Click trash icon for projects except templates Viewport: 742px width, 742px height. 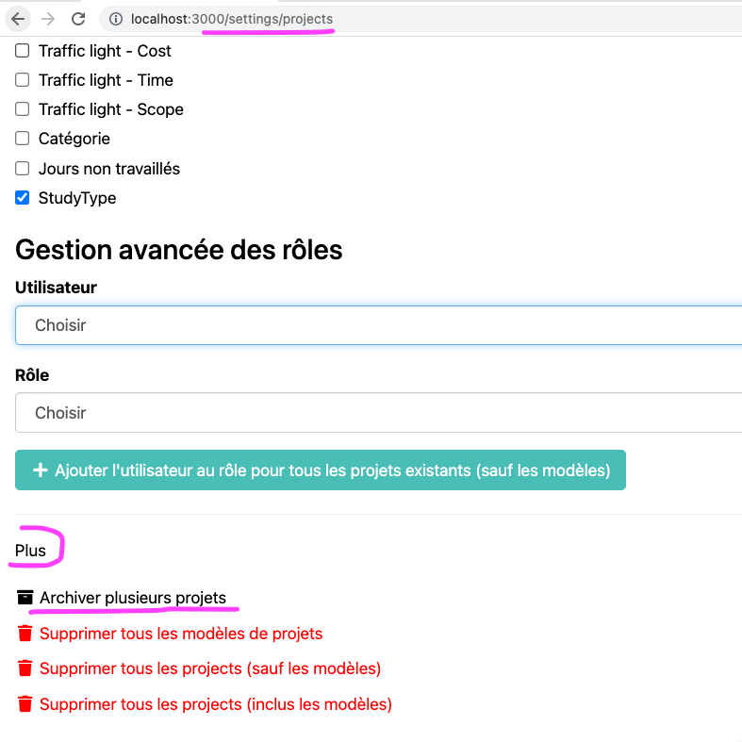pos(25,668)
